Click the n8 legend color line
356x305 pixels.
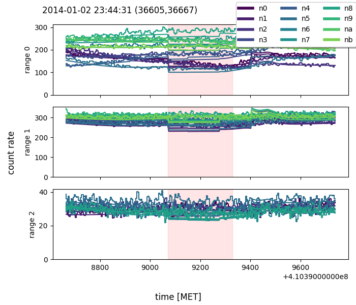pyautogui.click(x=332, y=8)
